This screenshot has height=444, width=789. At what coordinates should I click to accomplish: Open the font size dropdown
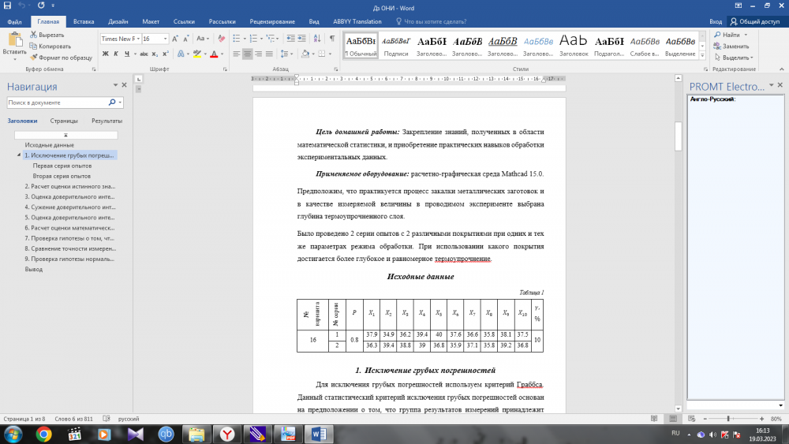(164, 38)
